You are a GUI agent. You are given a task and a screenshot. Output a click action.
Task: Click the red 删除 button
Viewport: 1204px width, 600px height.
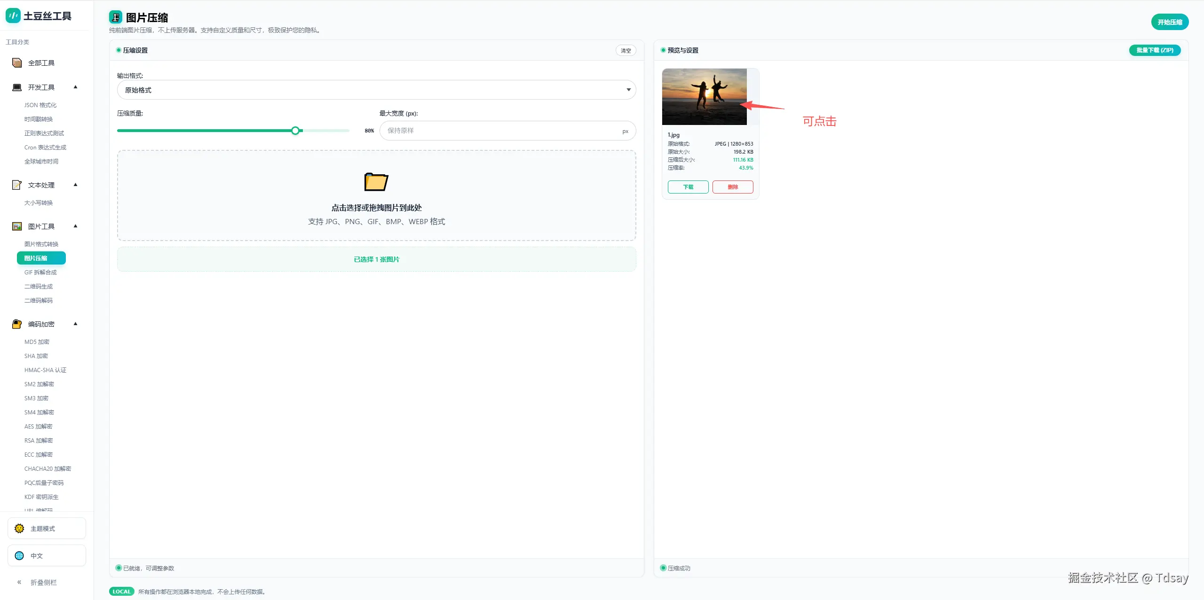pyautogui.click(x=732, y=187)
